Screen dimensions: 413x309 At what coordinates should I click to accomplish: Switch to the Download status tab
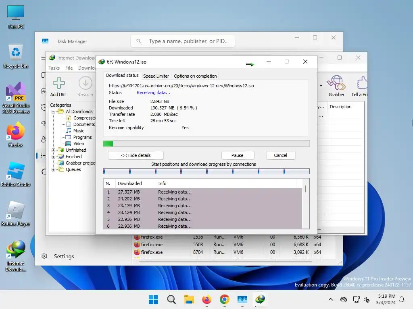click(122, 75)
